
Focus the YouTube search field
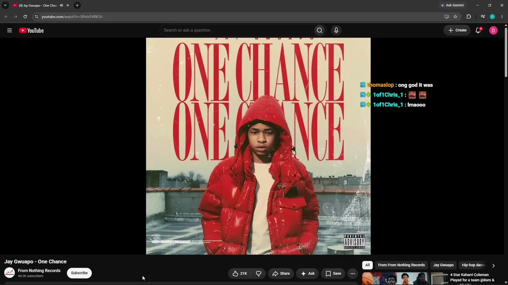coord(237,30)
